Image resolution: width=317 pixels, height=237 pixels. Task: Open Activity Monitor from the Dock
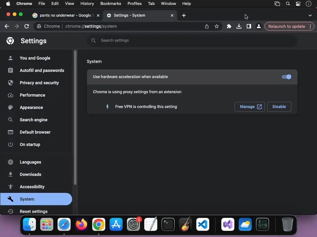coord(263,224)
